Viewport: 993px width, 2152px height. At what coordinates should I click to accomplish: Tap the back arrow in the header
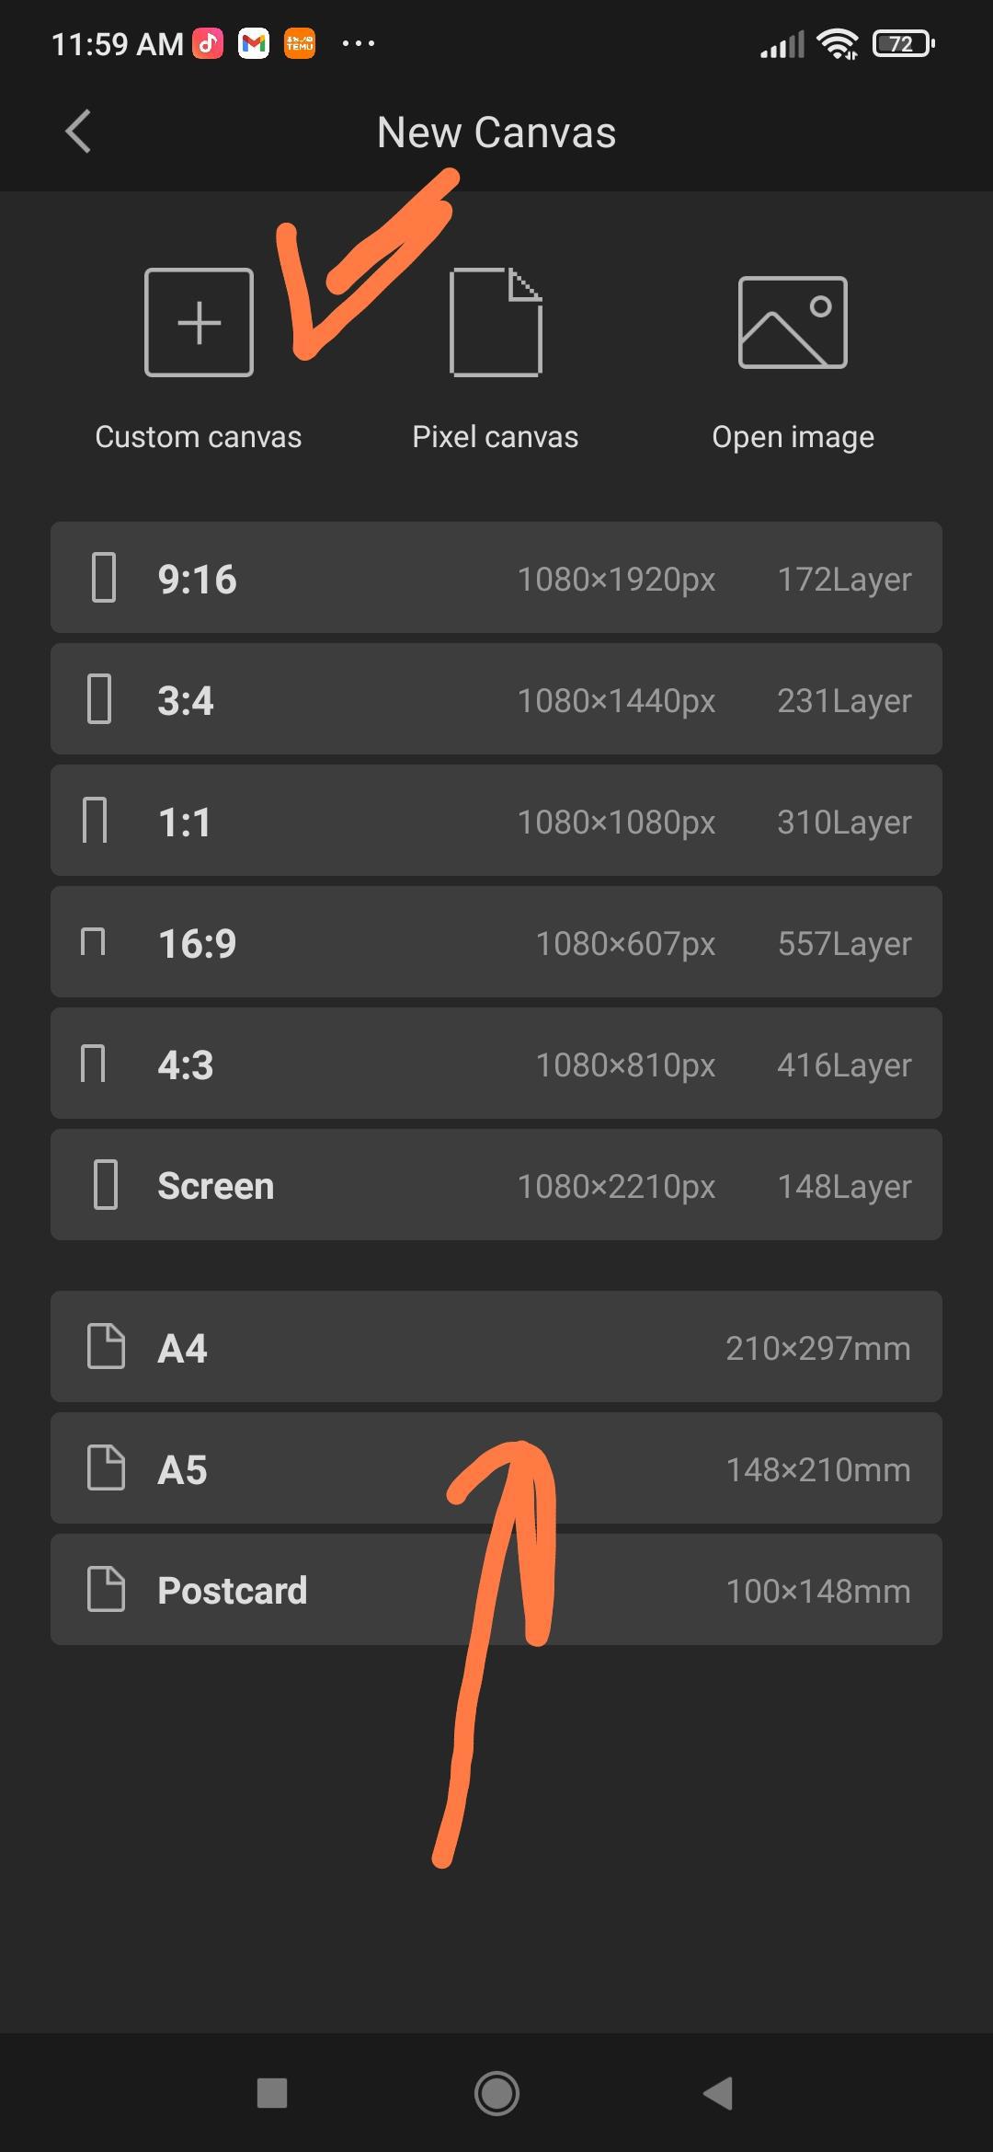(79, 132)
